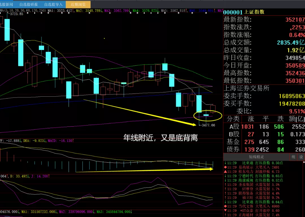Click the volume MA2: 339796096.000 readout
Image resolution: width=305 pixels, height=217 pixels.
click(x=77, y=212)
